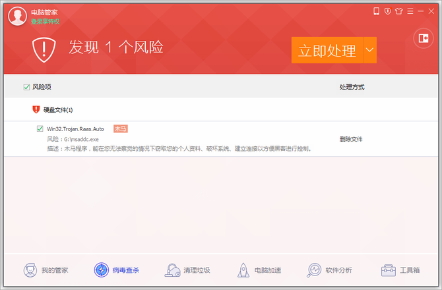The image size is (442, 290).
Task: Click the 工具箱 toolbox icon
Action: (389, 271)
